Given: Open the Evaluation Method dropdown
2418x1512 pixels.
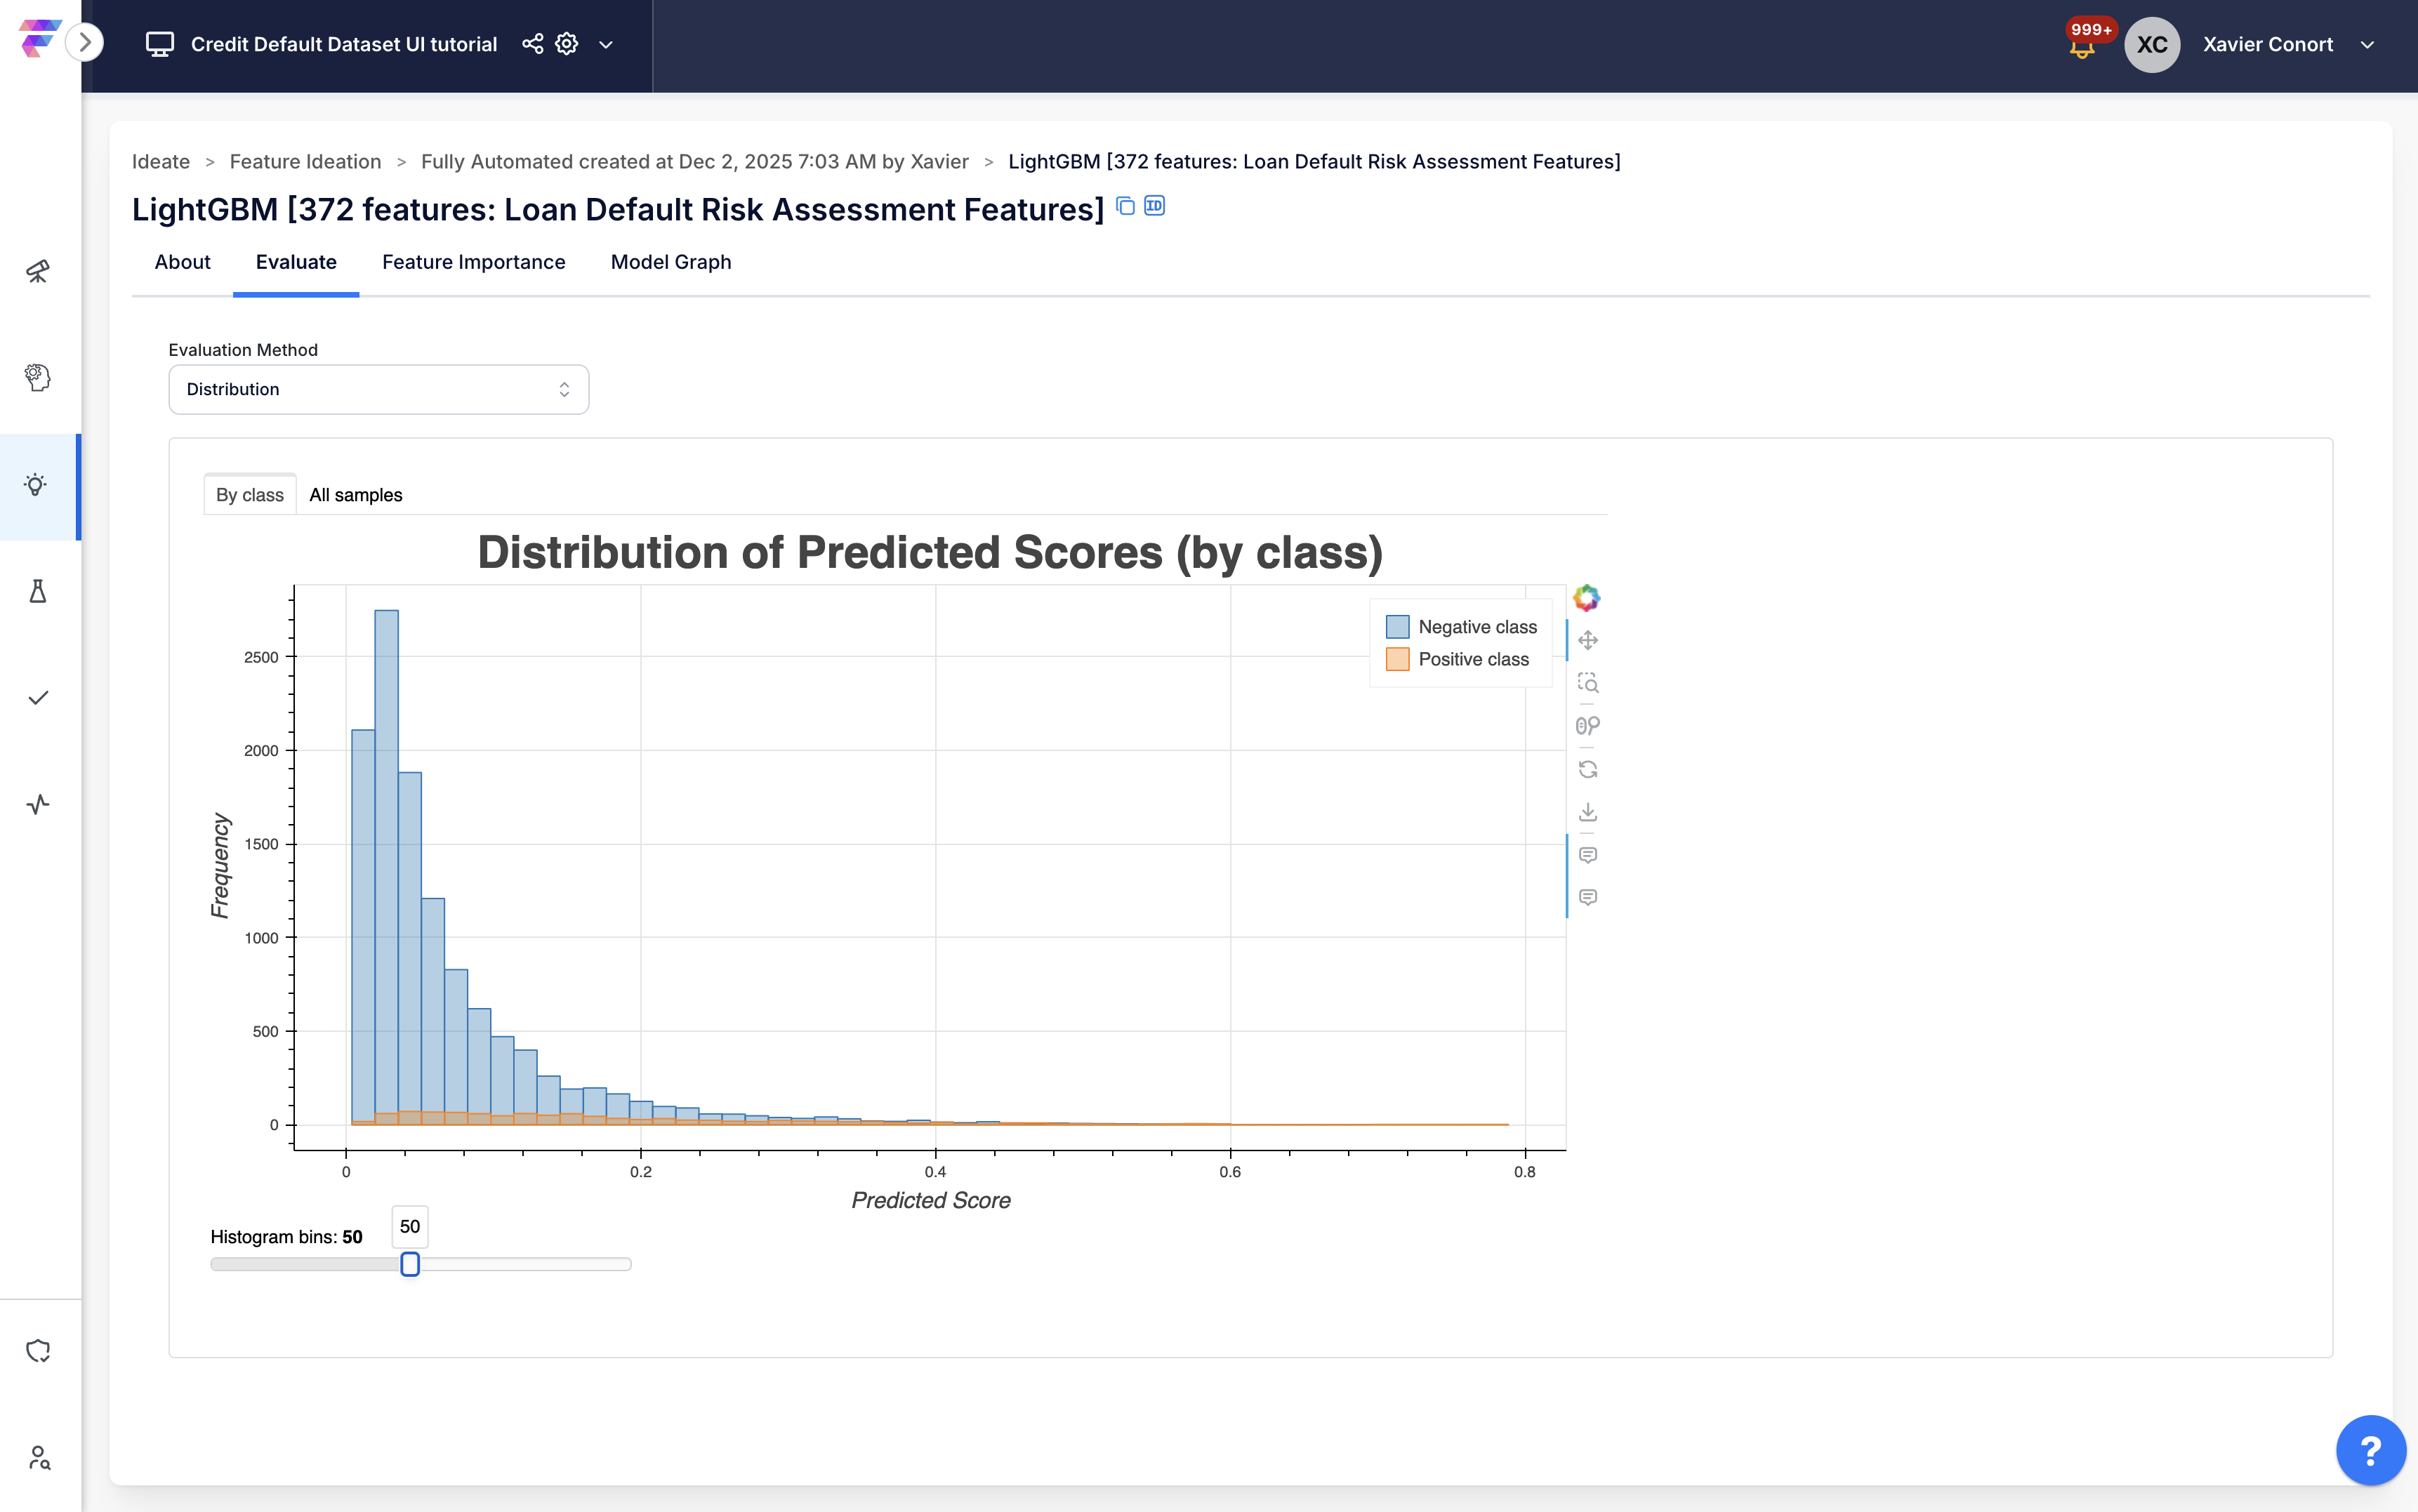Looking at the screenshot, I should pyautogui.click(x=378, y=389).
